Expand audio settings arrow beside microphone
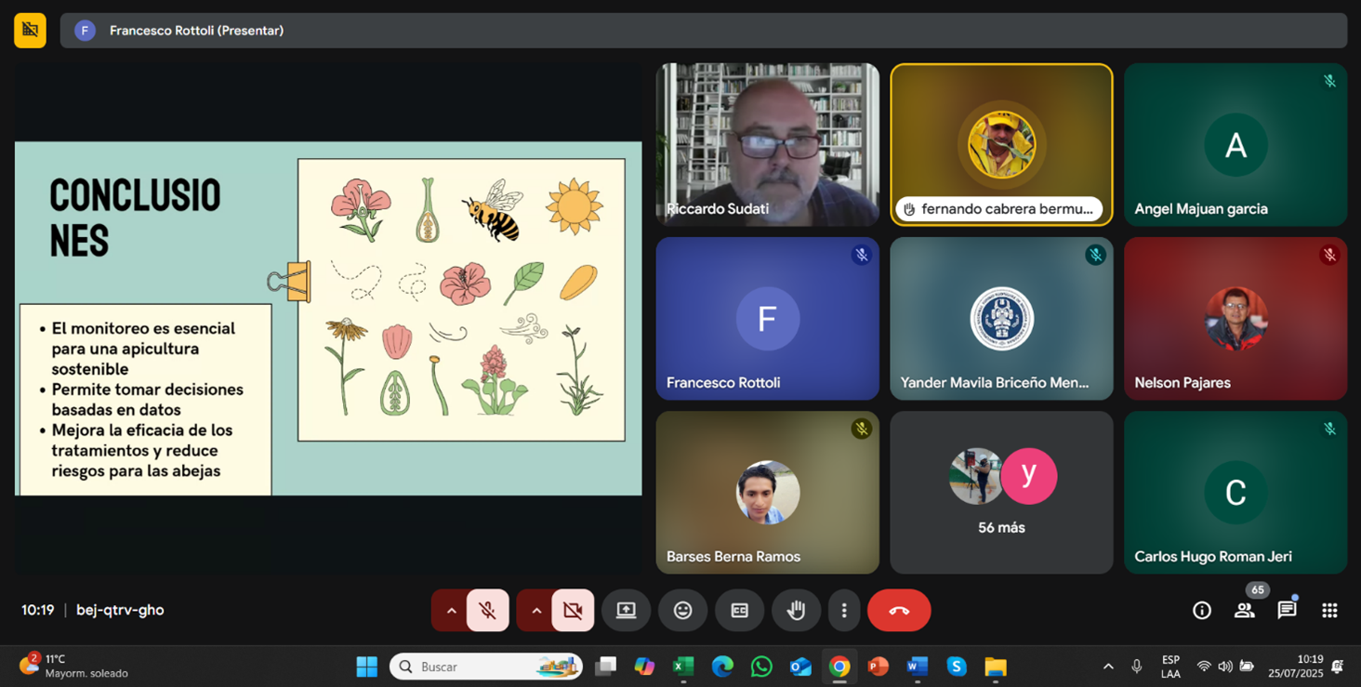This screenshot has width=1361, height=687. coord(451,611)
